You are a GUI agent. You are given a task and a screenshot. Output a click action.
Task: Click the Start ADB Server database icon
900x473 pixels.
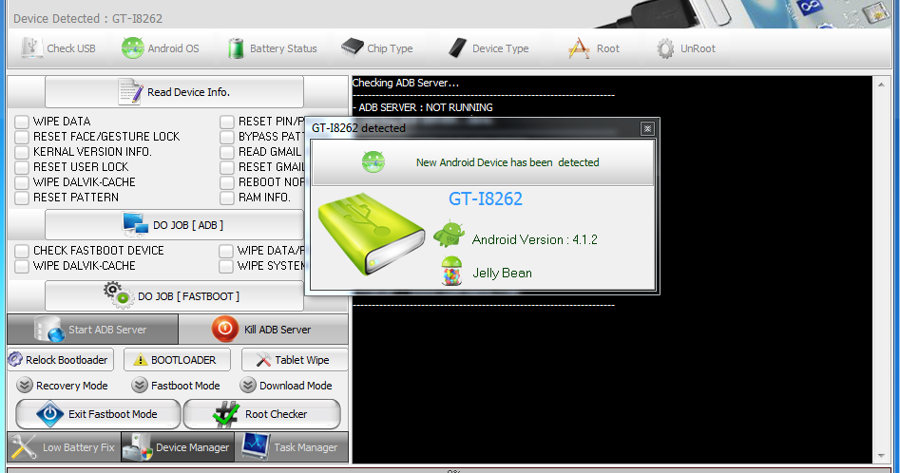(49, 329)
